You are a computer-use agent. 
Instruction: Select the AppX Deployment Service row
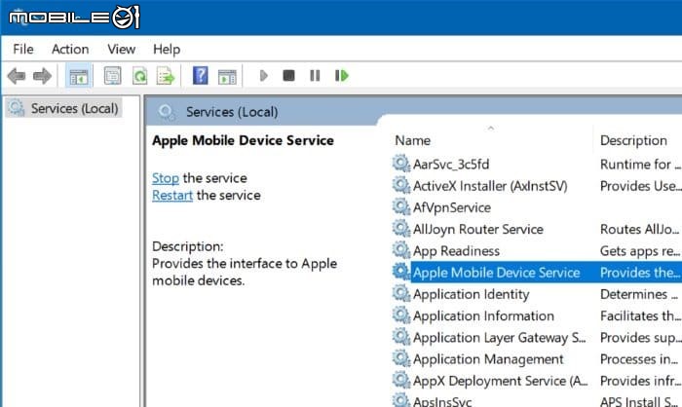pyautogui.click(x=537, y=381)
